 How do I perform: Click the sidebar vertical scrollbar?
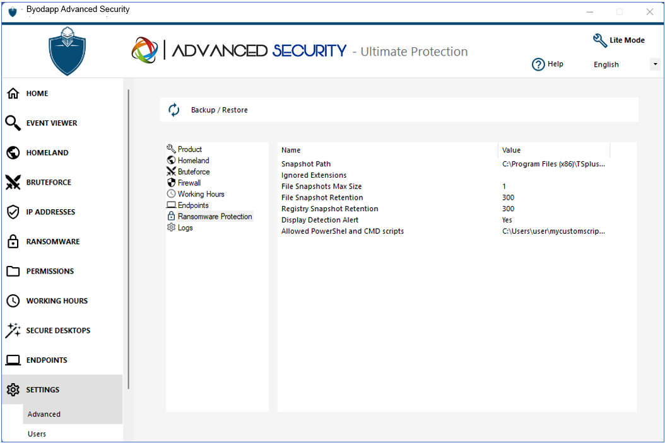tap(128, 239)
